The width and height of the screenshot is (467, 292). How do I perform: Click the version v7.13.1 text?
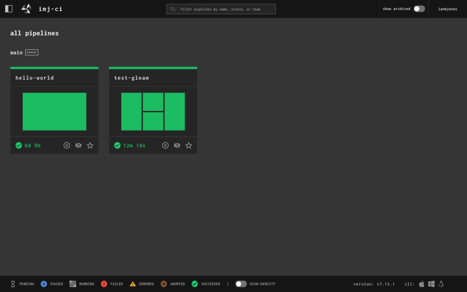(374, 284)
